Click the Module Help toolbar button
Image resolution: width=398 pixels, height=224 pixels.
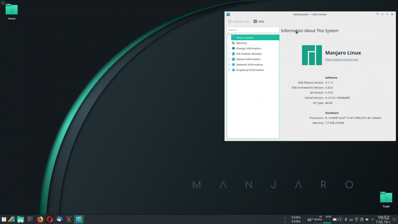[x=238, y=21]
